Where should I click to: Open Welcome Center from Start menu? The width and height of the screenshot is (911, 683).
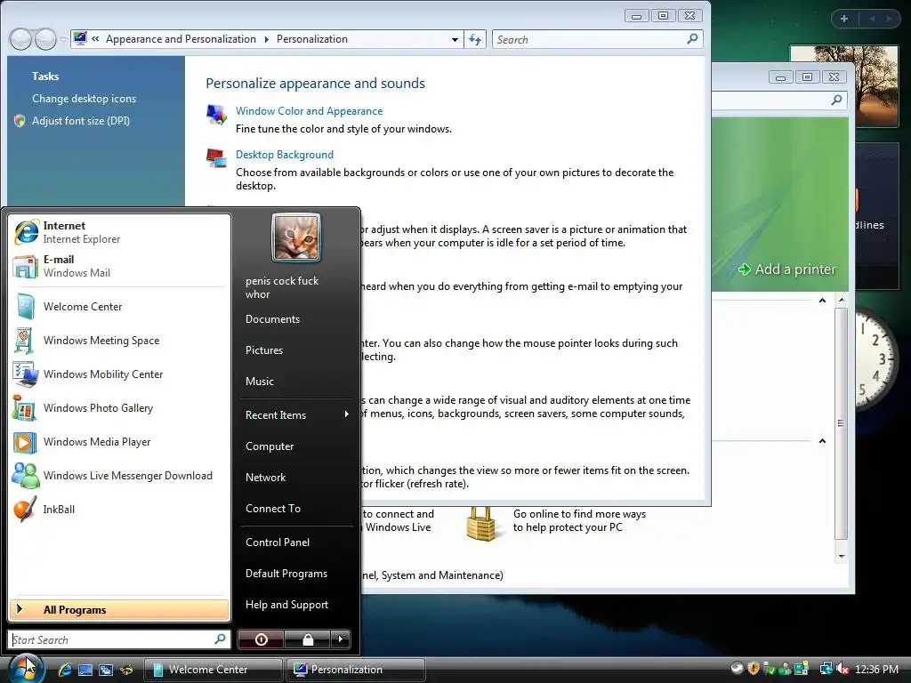[119, 307]
